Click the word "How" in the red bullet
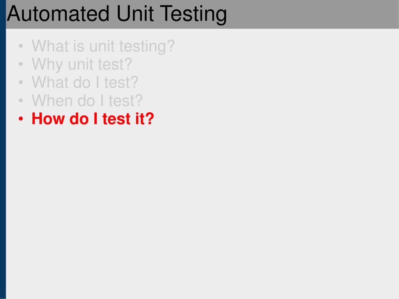Image resolution: width=399 pixels, height=299 pixels. (x=48, y=119)
